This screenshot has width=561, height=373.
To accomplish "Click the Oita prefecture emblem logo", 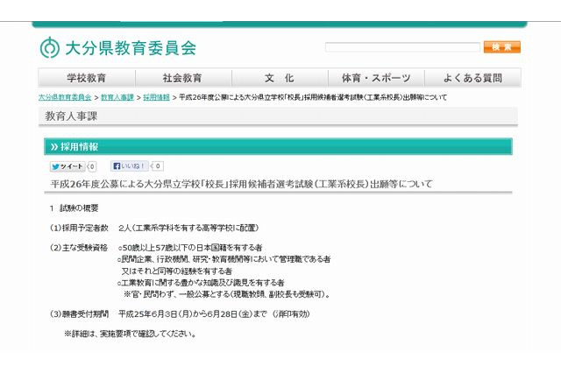I will pyautogui.click(x=49, y=47).
